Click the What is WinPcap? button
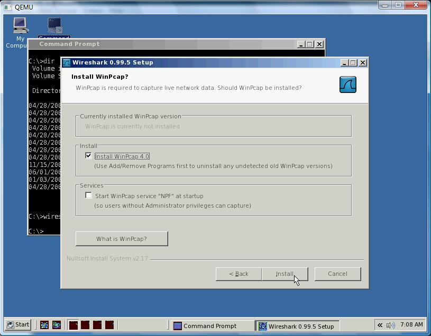The width and height of the screenshot is (431, 336). (122, 239)
